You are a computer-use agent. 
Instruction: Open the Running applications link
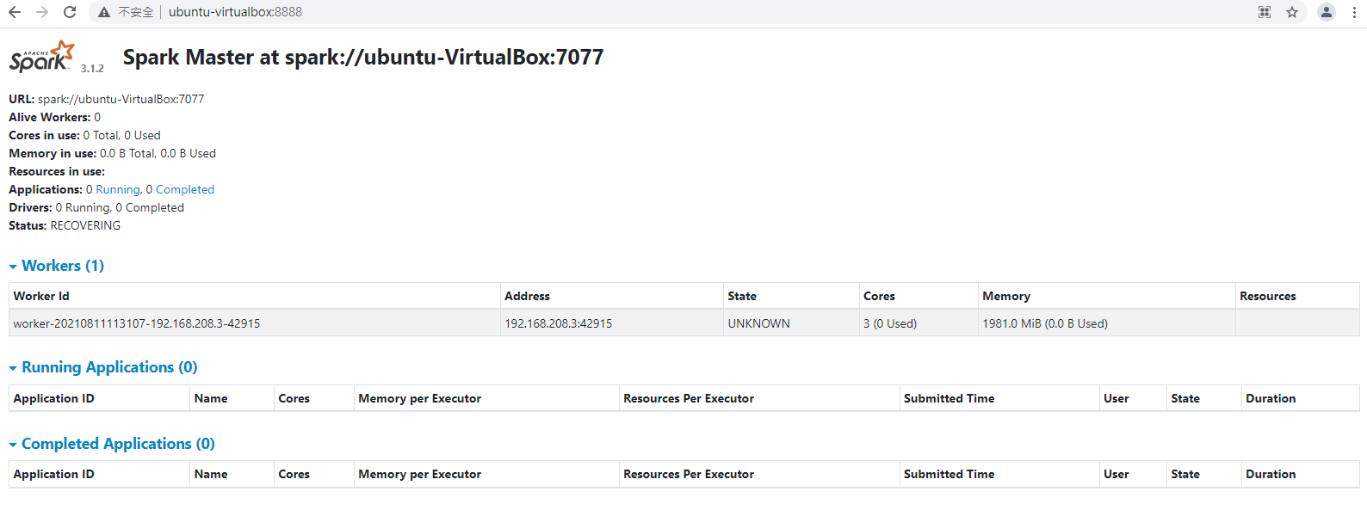[118, 189]
